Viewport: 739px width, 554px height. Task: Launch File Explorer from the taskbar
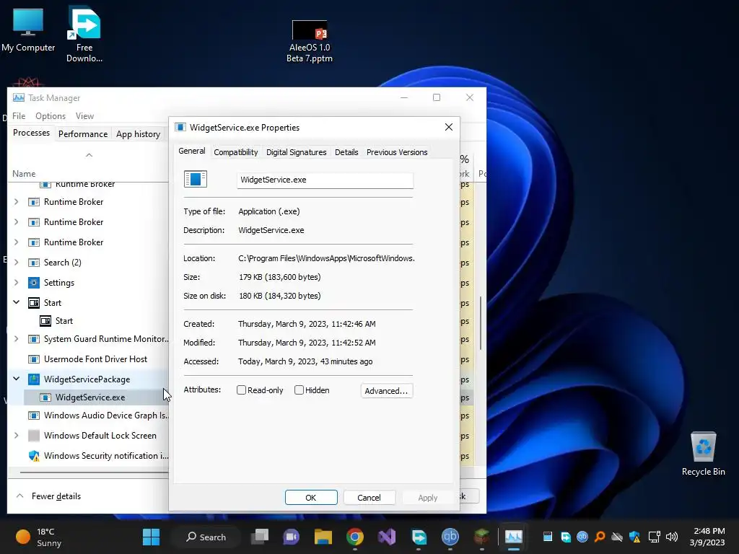pos(323,537)
